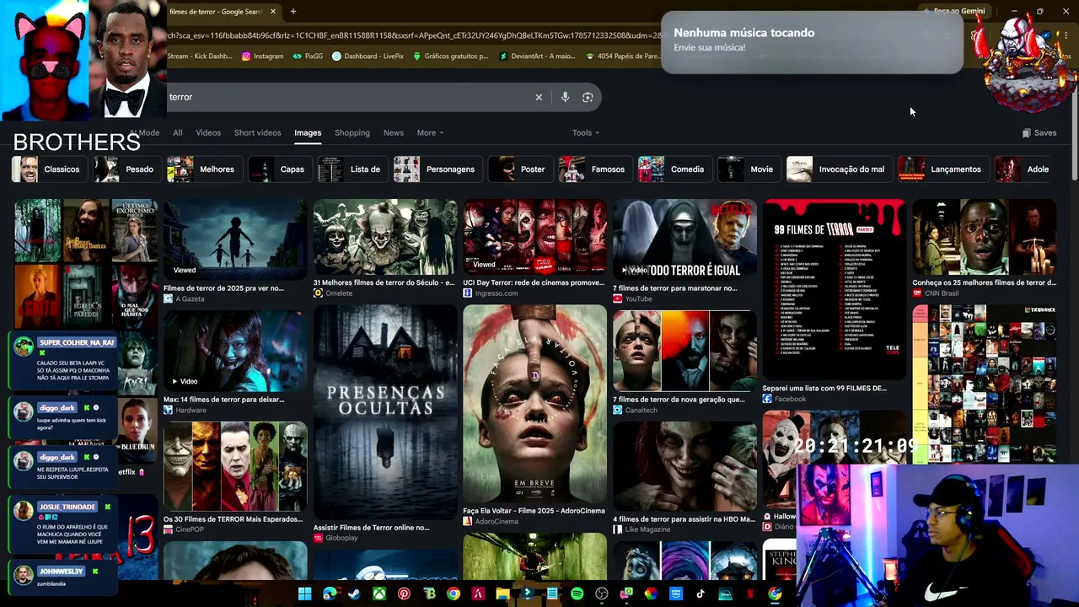The image size is (1079, 607).
Task: Open the Dashboard - LivePix bookmark
Action: coord(368,56)
